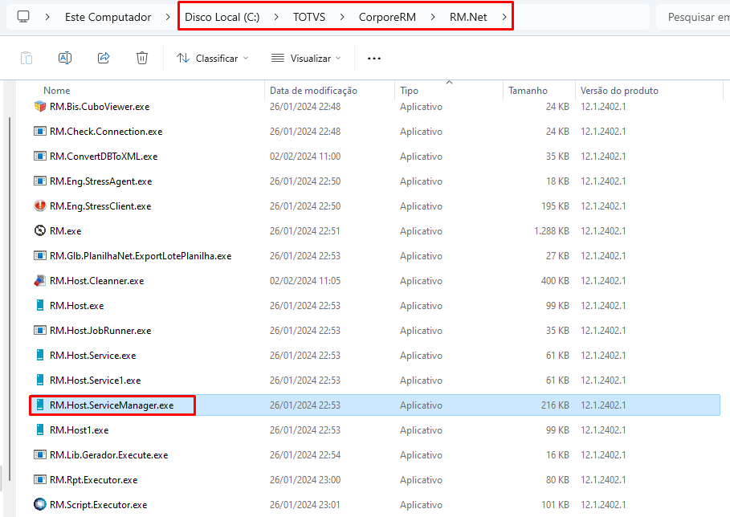This screenshot has height=517, width=730.
Task: Select file RM.Host.JobRunner.exe by name
Action: (100, 331)
